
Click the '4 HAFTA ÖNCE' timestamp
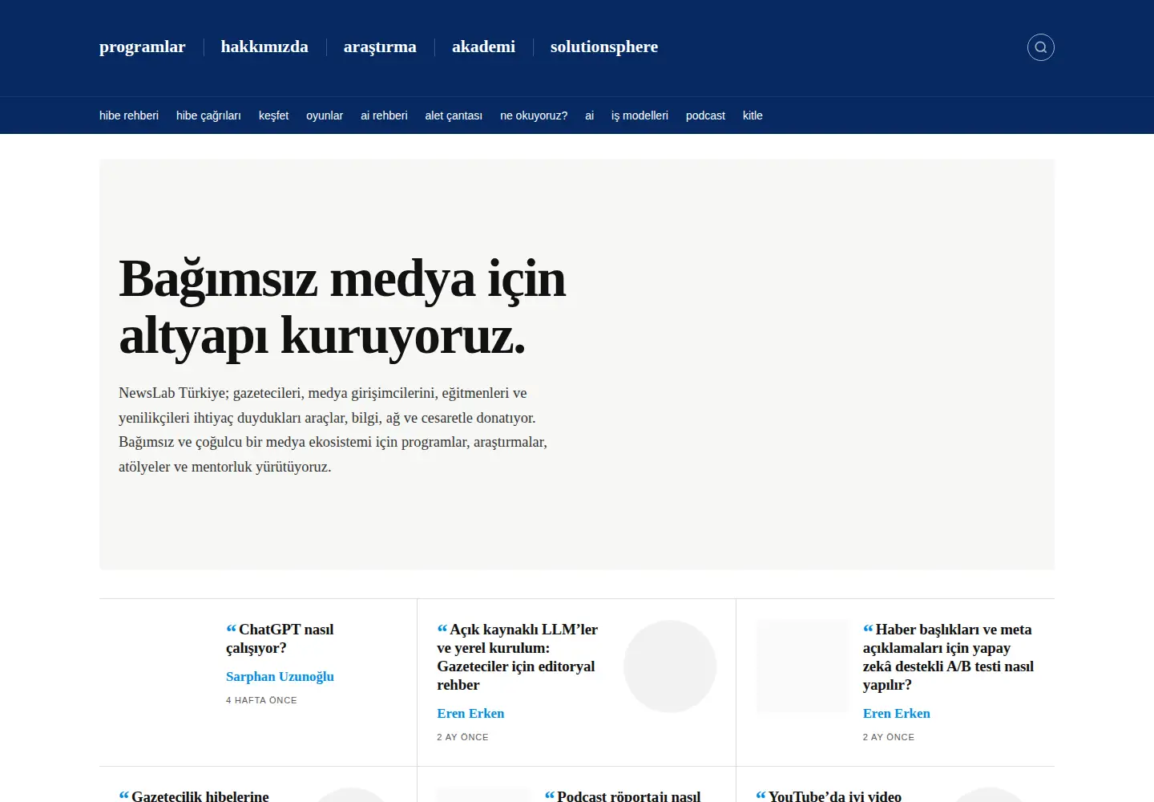point(261,700)
